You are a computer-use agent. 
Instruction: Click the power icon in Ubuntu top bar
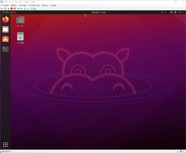pos(179,12)
